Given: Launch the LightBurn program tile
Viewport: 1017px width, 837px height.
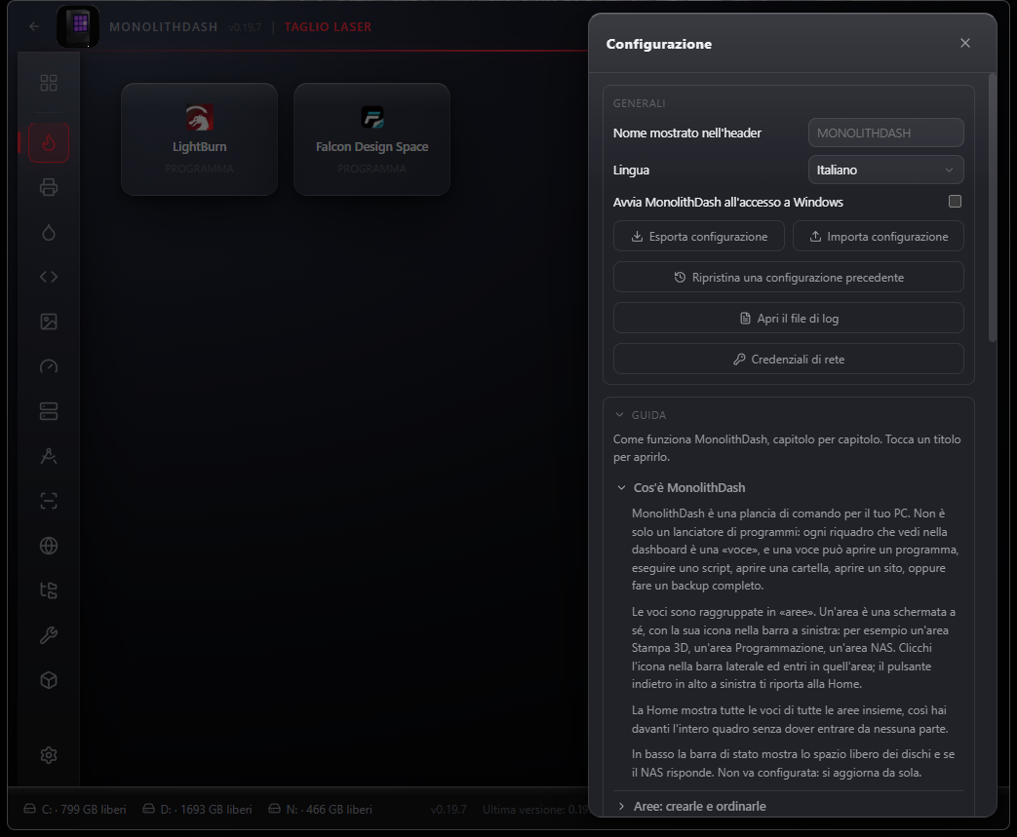Looking at the screenshot, I should click(199, 139).
